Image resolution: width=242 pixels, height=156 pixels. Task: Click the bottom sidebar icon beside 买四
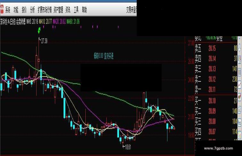239,135
